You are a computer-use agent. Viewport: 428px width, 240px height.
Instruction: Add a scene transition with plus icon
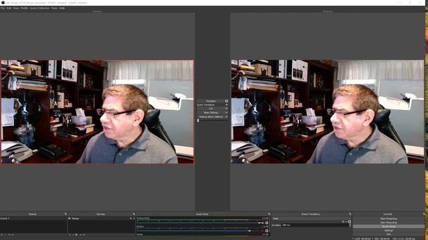coord(343,222)
